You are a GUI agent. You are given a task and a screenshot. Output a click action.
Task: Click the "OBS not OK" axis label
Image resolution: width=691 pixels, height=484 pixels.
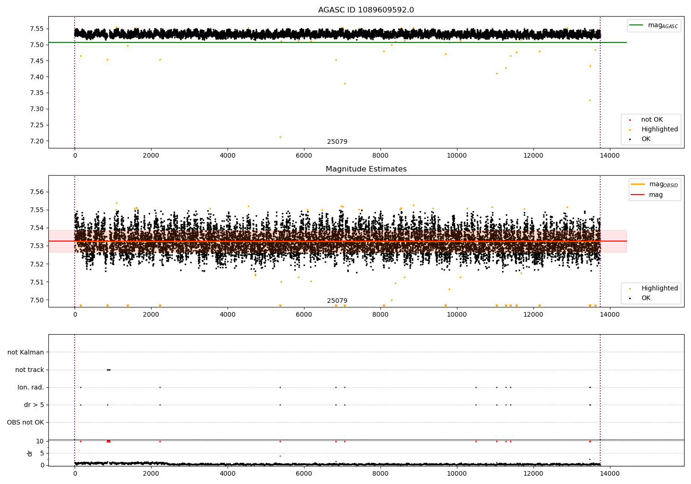pyautogui.click(x=25, y=422)
